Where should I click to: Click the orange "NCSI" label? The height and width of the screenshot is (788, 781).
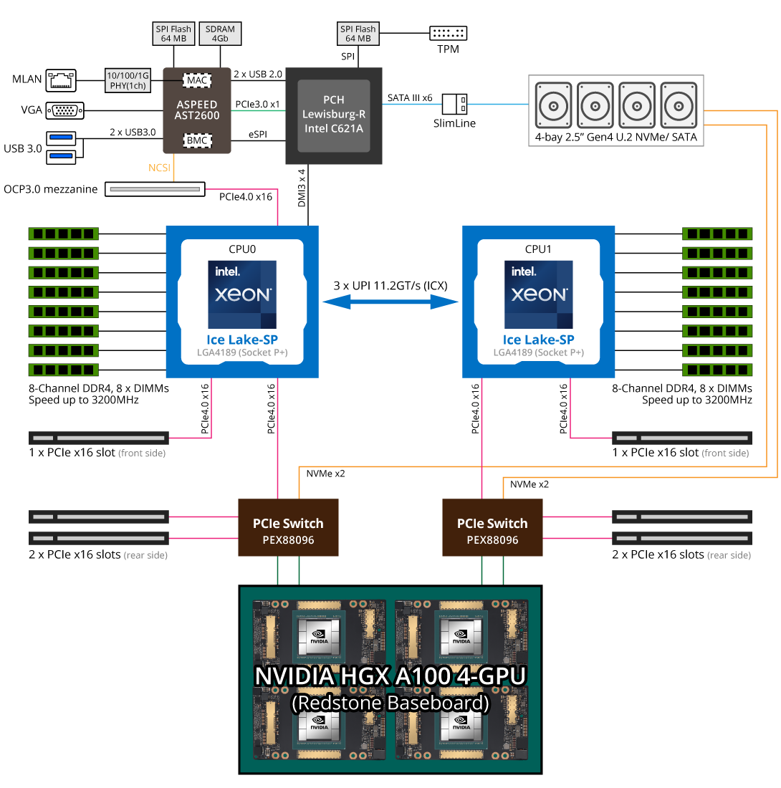tap(159, 168)
